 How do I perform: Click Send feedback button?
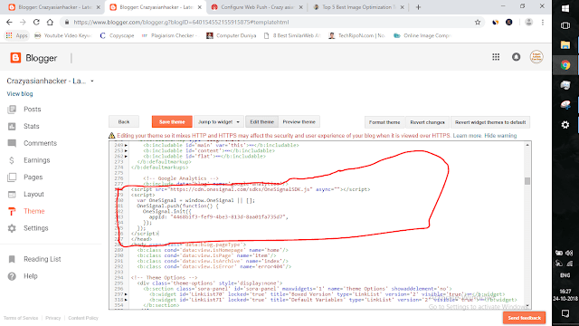pyautogui.click(x=524, y=318)
